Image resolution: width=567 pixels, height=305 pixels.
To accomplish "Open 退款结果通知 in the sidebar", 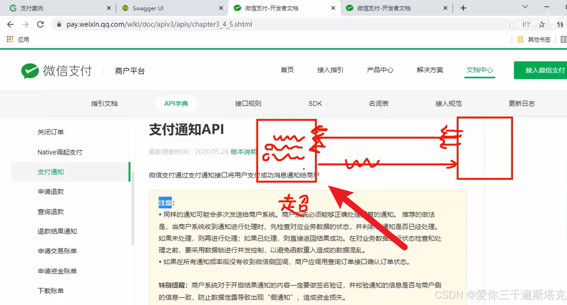I will (57, 231).
